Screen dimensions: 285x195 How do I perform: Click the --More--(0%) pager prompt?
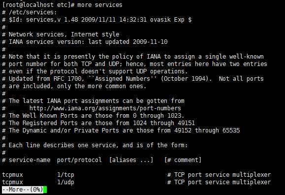coord(23,190)
